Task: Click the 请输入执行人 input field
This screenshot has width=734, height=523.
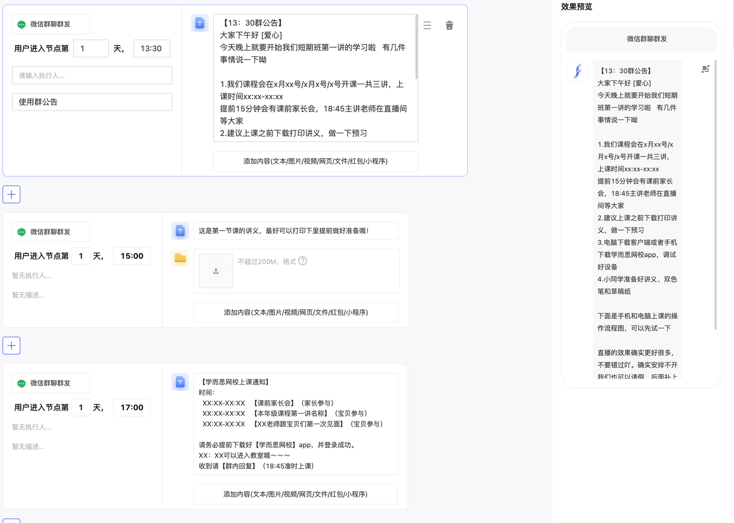Action: pos(92,75)
